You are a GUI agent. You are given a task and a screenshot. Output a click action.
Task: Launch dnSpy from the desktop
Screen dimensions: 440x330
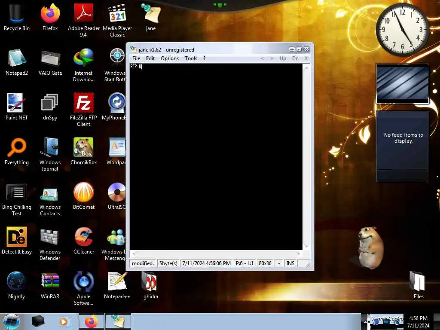coord(50,107)
